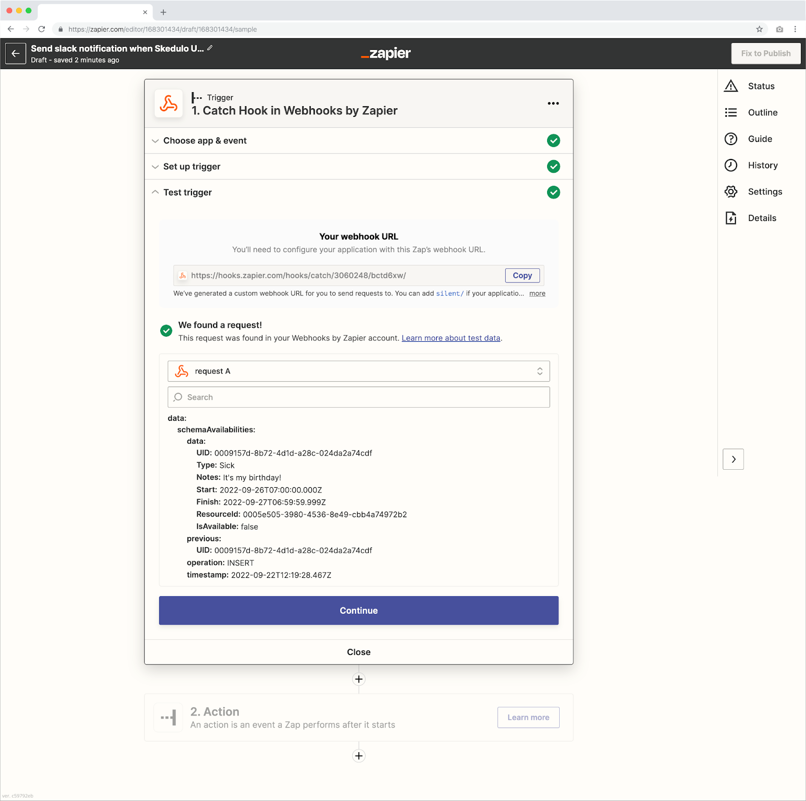Click the browser back arrow
The image size is (806, 801).
point(11,29)
